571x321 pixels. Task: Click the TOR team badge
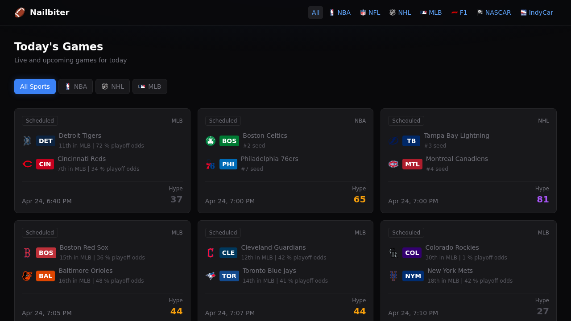tap(229, 276)
